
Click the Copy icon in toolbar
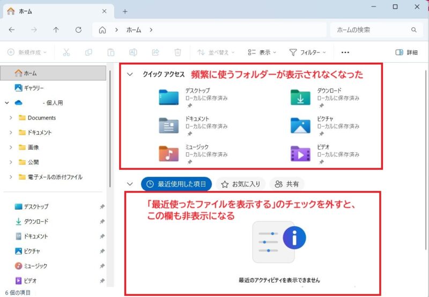pos(88,52)
